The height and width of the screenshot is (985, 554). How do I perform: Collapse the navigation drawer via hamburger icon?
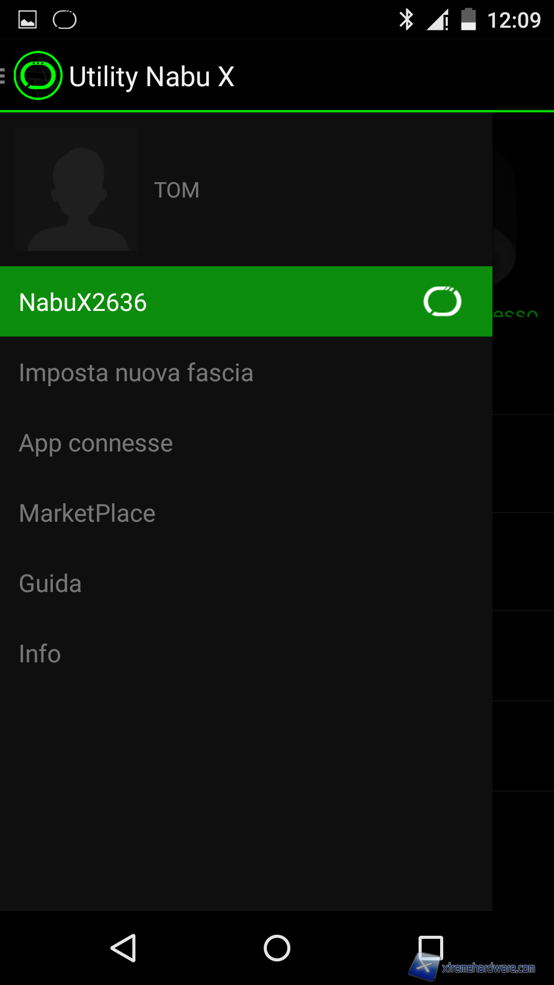[x=3, y=76]
